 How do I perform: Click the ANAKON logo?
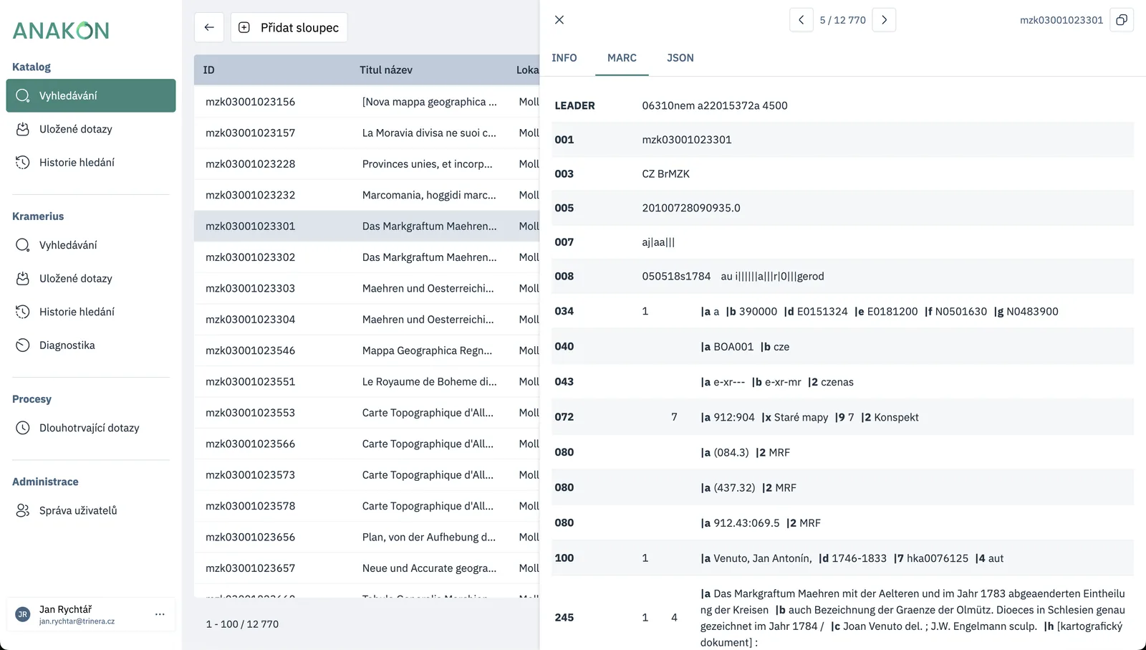(61, 30)
